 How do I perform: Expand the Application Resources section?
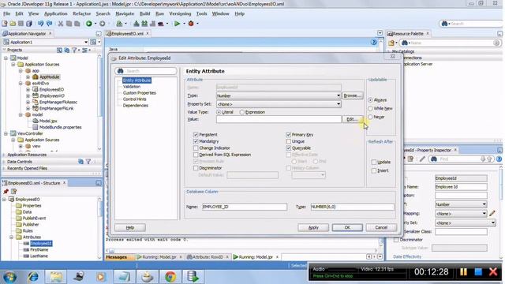pos(4,155)
